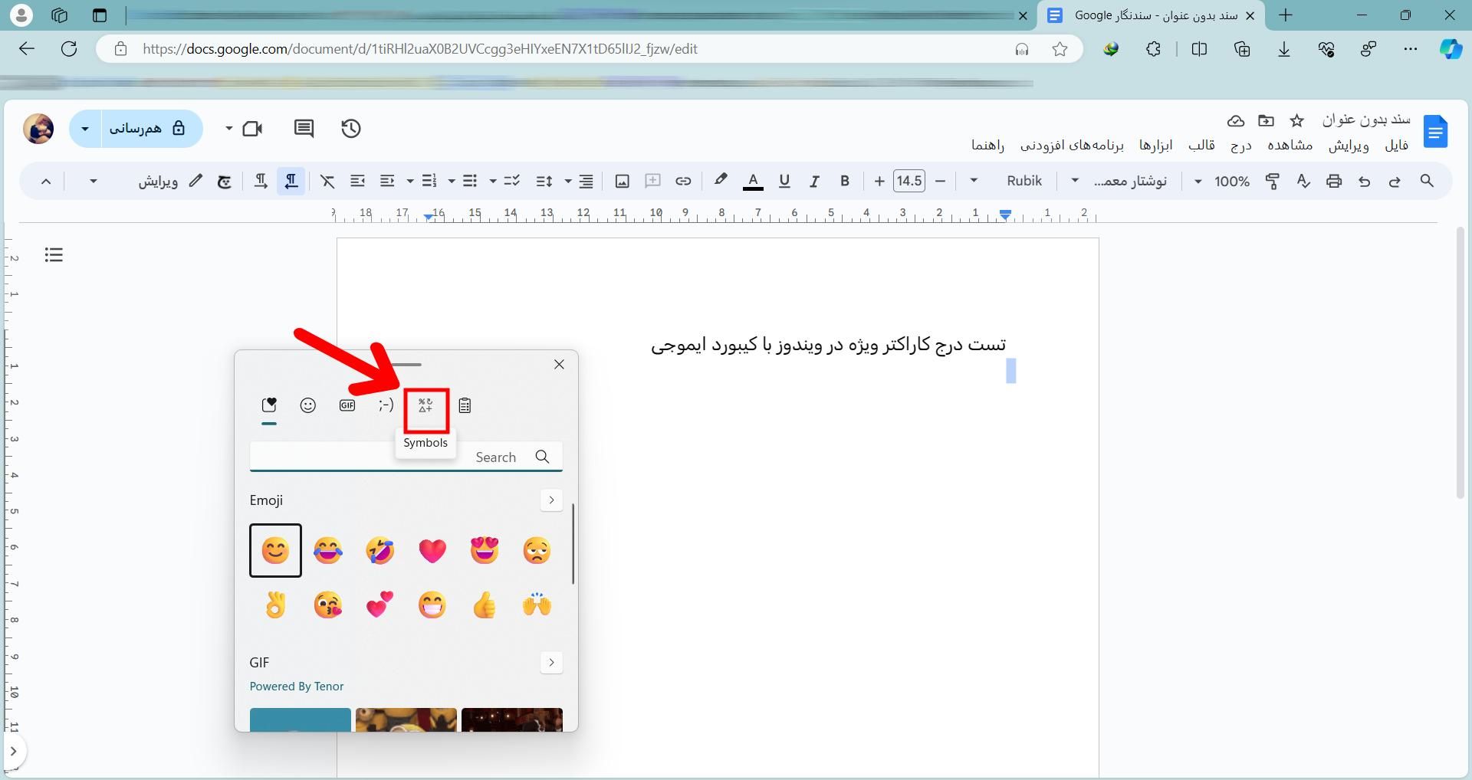The width and height of the screenshot is (1472, 780).
Task: Toggle Bold formatting
Action: tap(845, 182)
